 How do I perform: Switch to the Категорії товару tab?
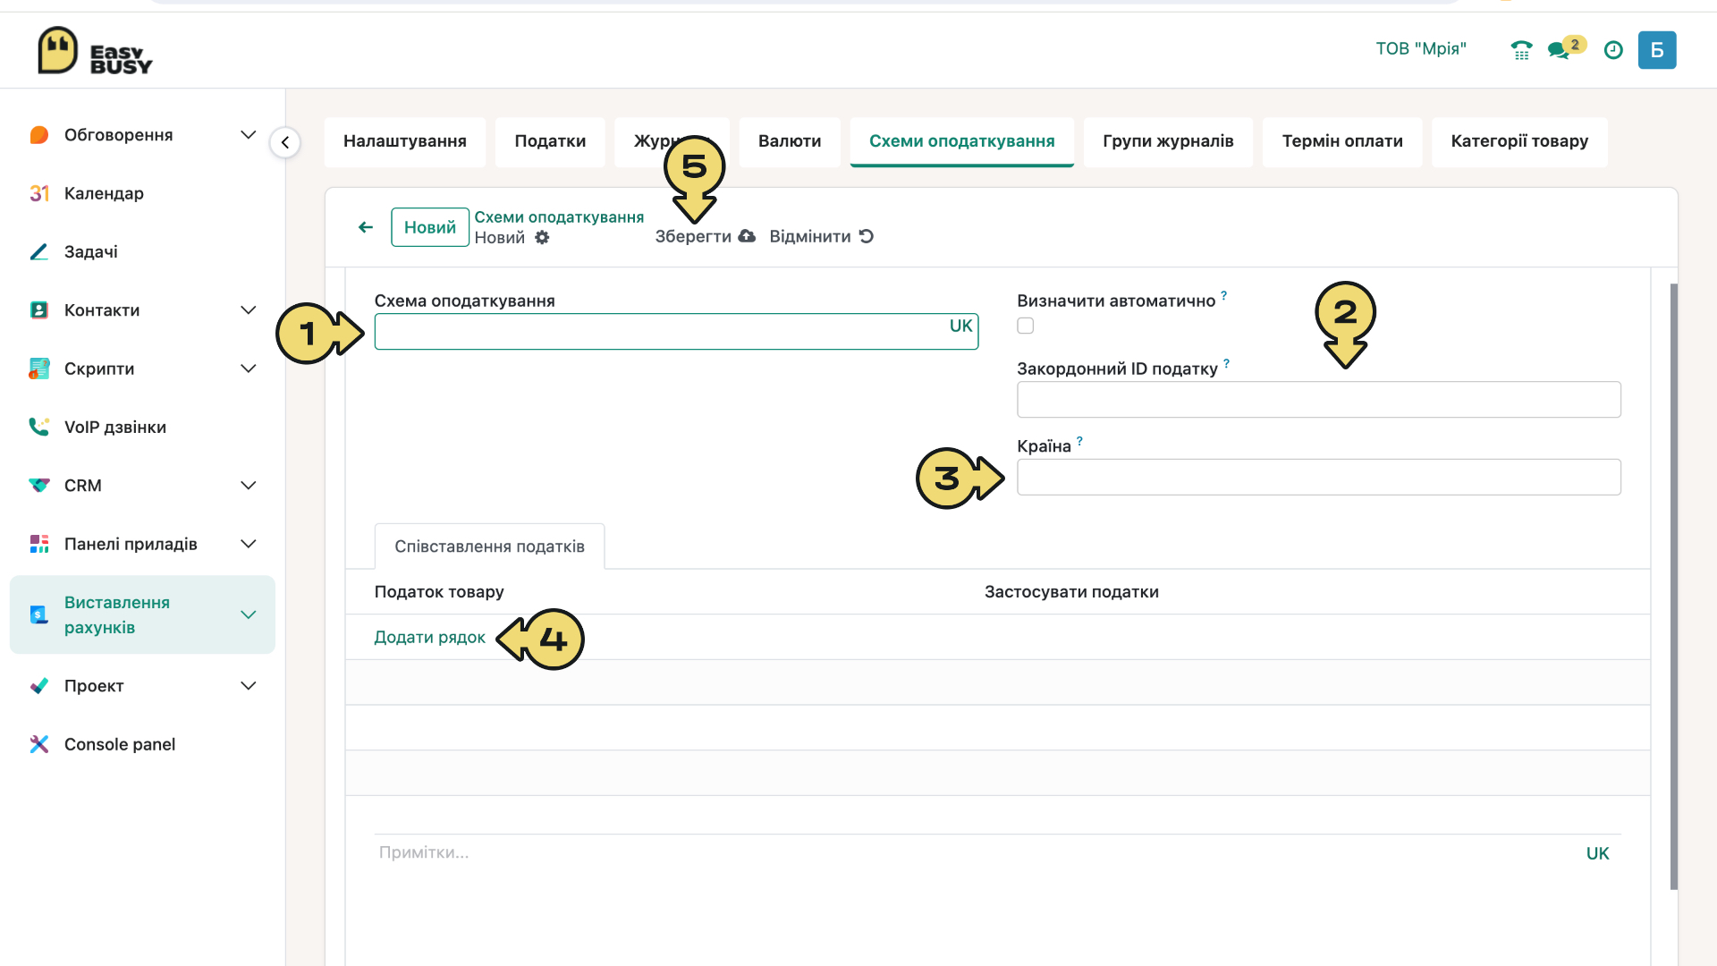point(1518,141)
